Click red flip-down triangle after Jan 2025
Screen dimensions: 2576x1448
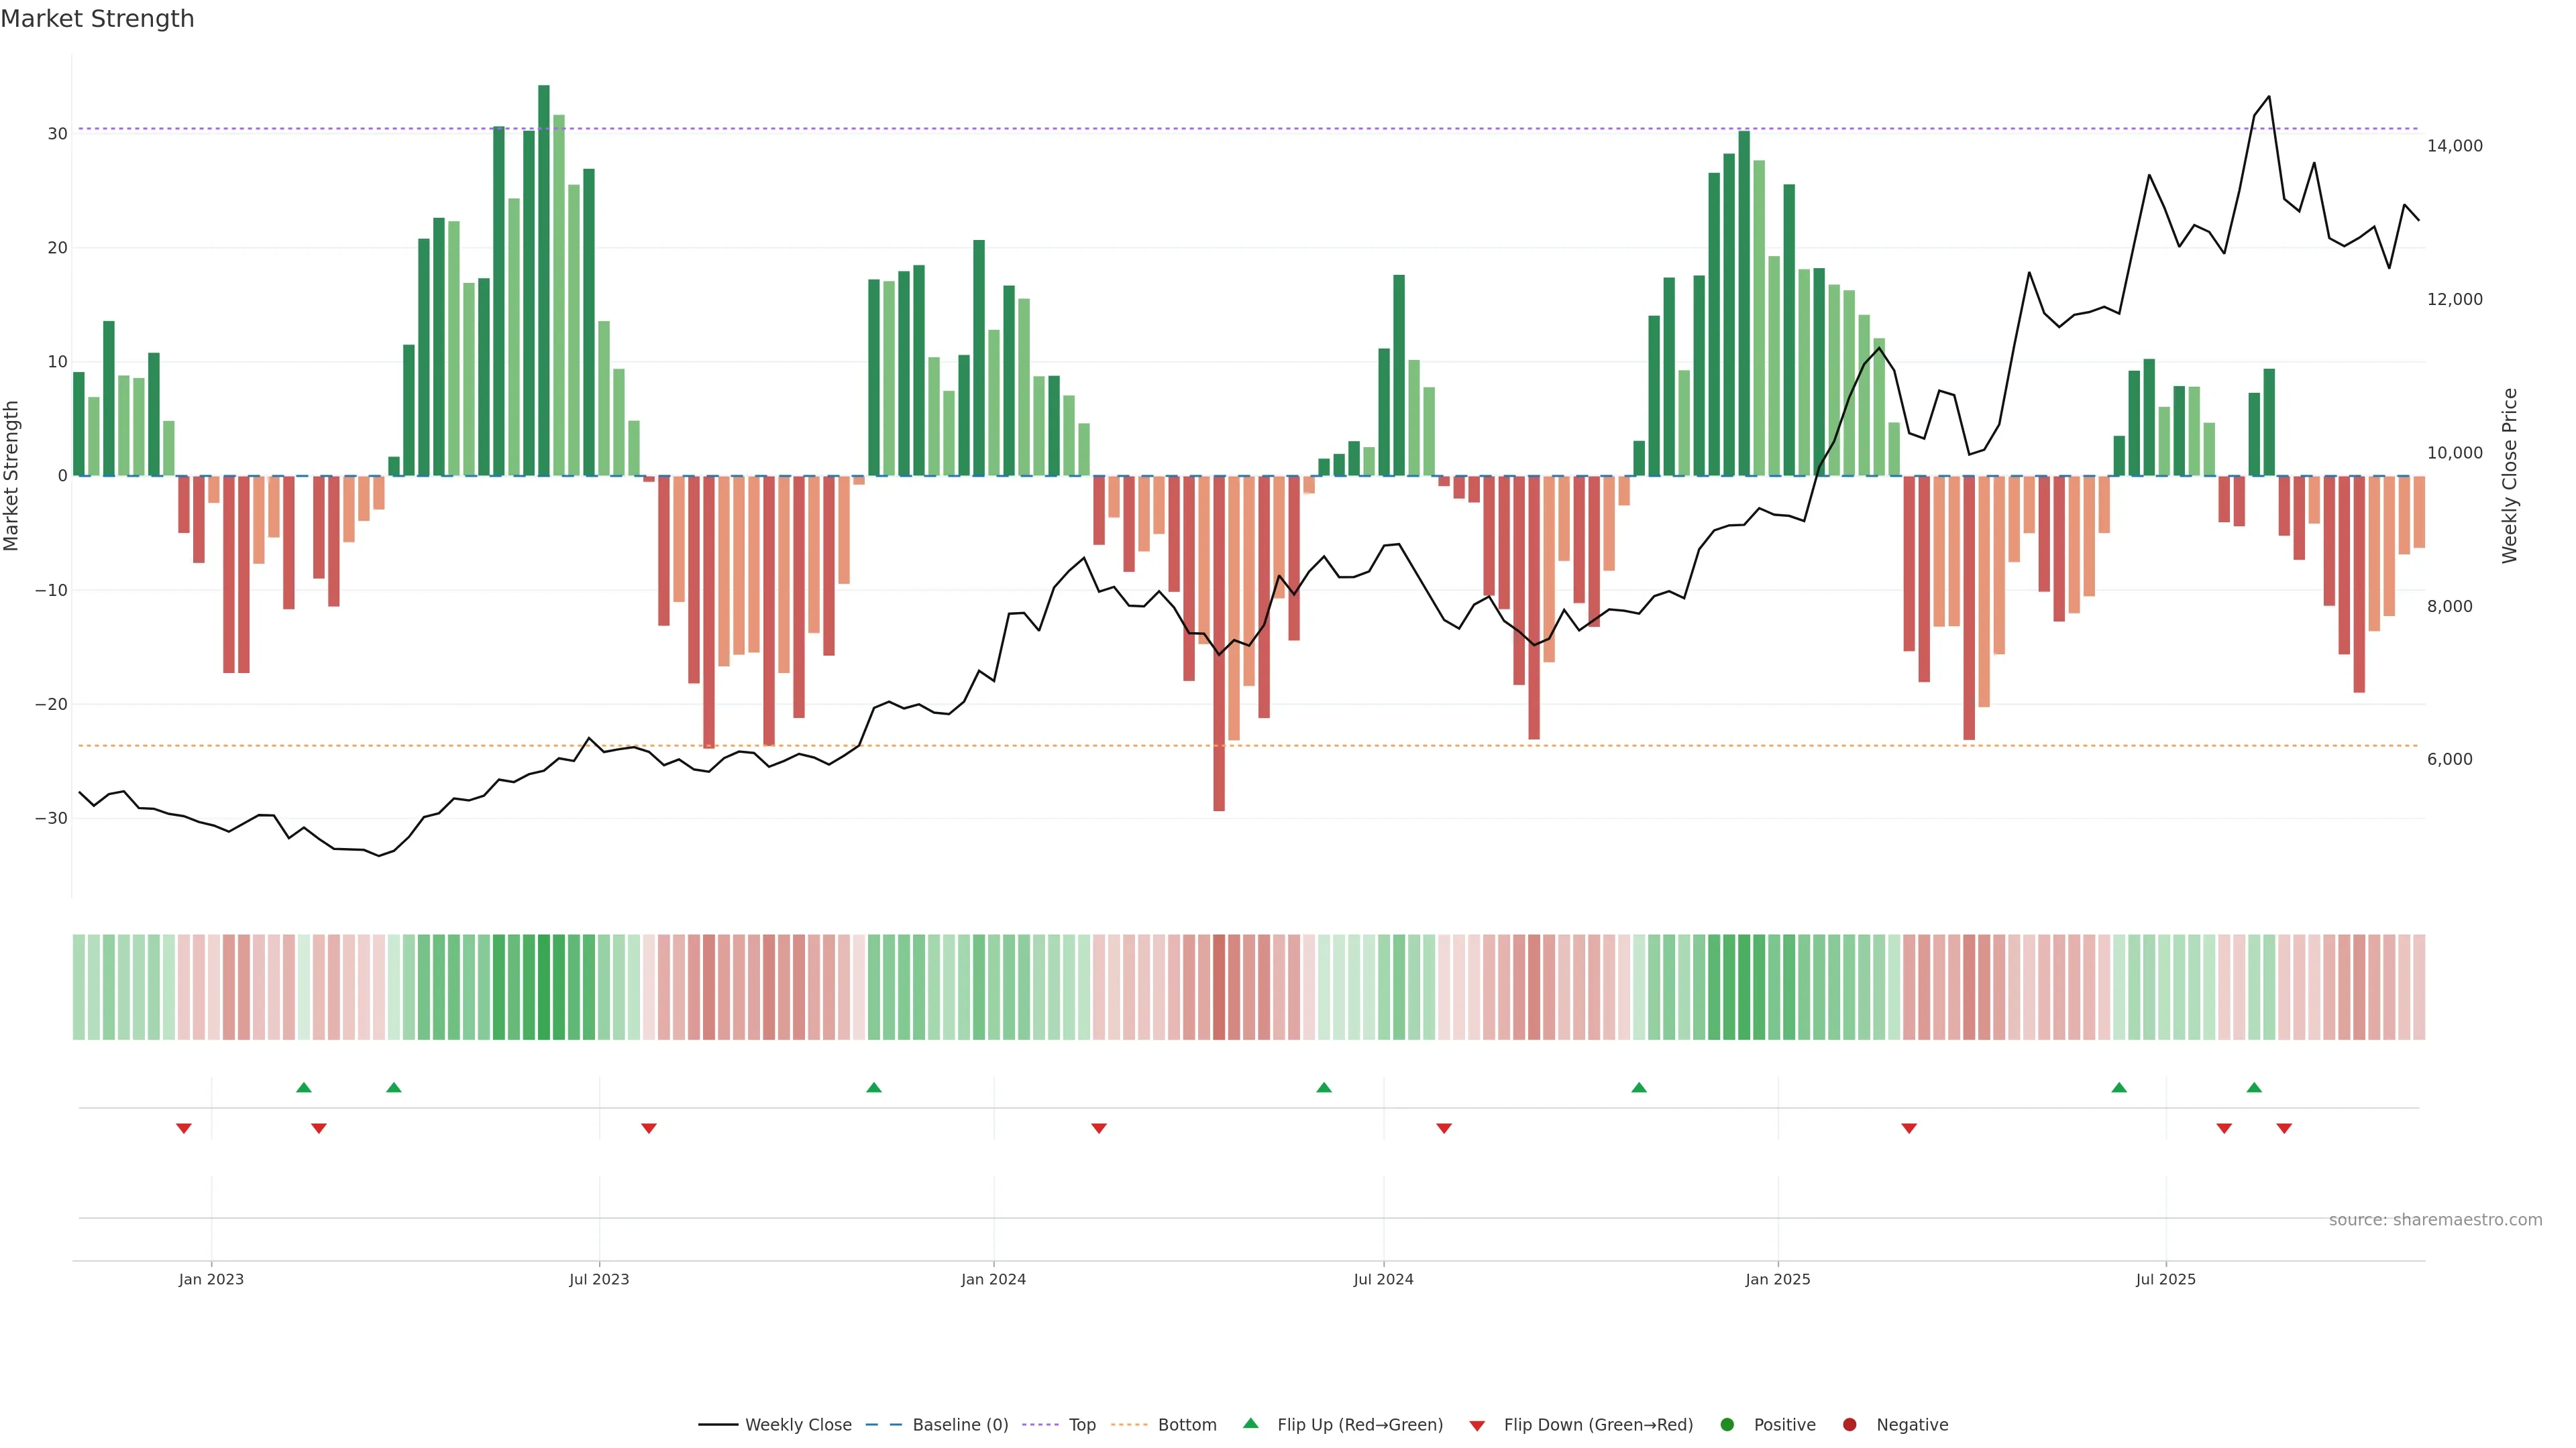[1909, 1128]
